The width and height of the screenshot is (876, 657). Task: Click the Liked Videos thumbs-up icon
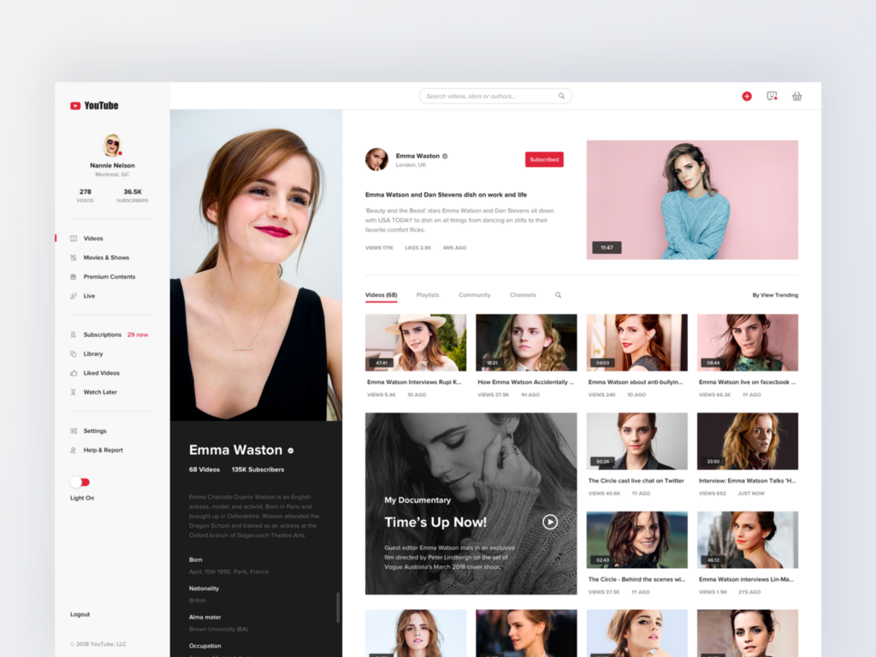click(74, 373)
